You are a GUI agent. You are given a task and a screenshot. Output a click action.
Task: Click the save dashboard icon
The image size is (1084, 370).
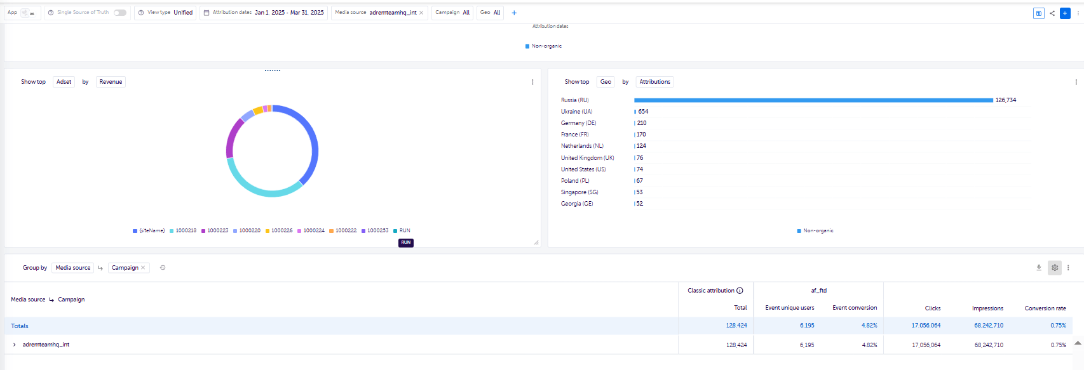1039,13
